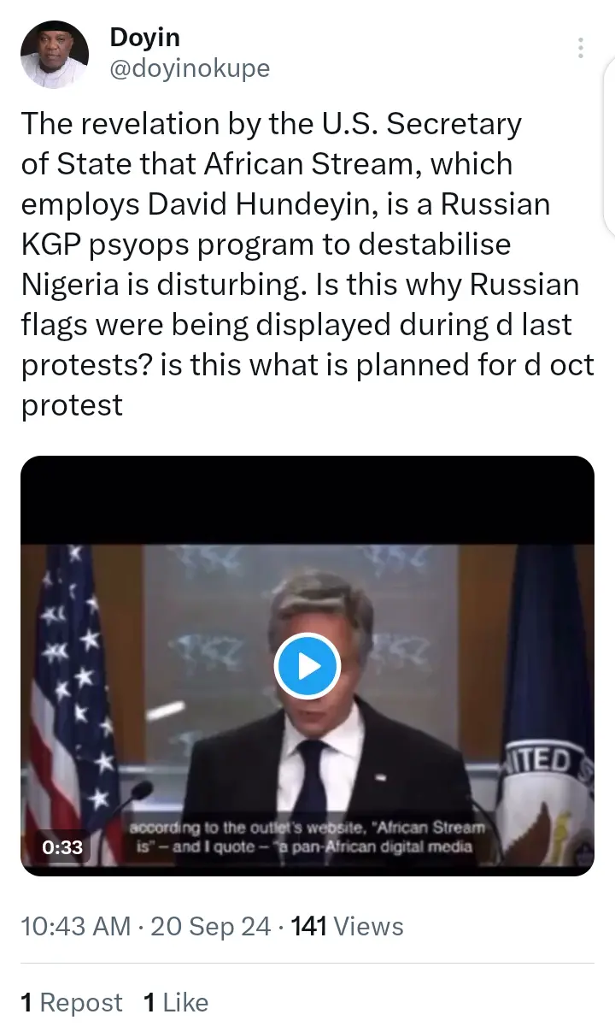Open the 141 Views analytics
The image size is (615, 1032).
tap(348, 926)
